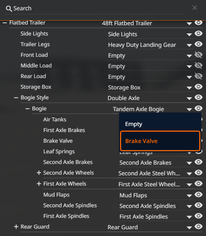Toggle Rear Load visibility eye icon
Image resolution: width=206 pixels, height=236 pixels.
(199, 76)
